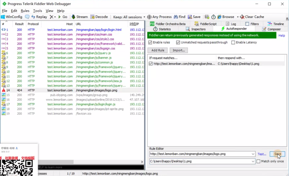Switch to the Inspectors tab
This screenshot has height=176, width=289.
click(195, 29)
